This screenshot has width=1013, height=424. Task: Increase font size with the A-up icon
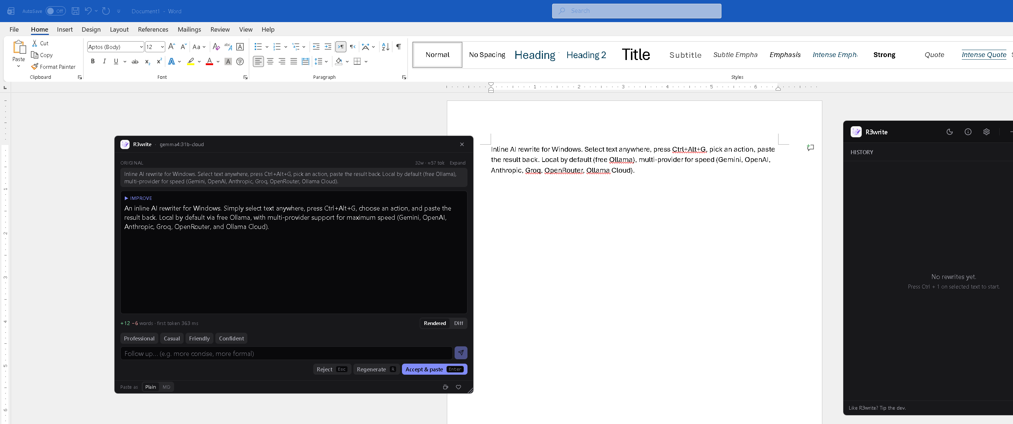(172, 47)
